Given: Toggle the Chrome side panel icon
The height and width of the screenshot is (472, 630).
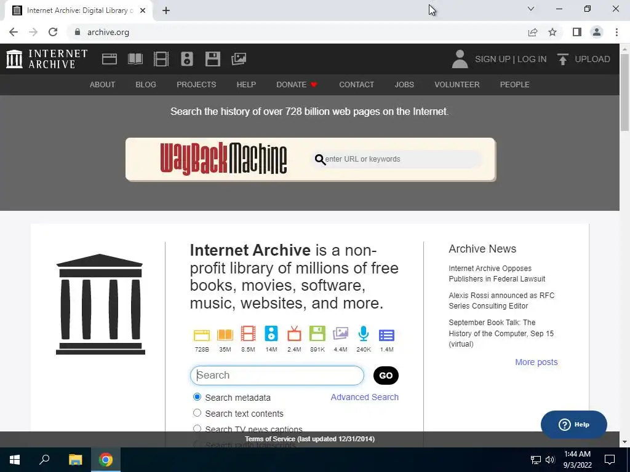Looking at the screenshot, I should click(577, 32).
